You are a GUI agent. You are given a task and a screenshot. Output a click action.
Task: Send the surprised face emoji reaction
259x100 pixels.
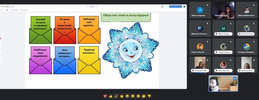point(133,96)
